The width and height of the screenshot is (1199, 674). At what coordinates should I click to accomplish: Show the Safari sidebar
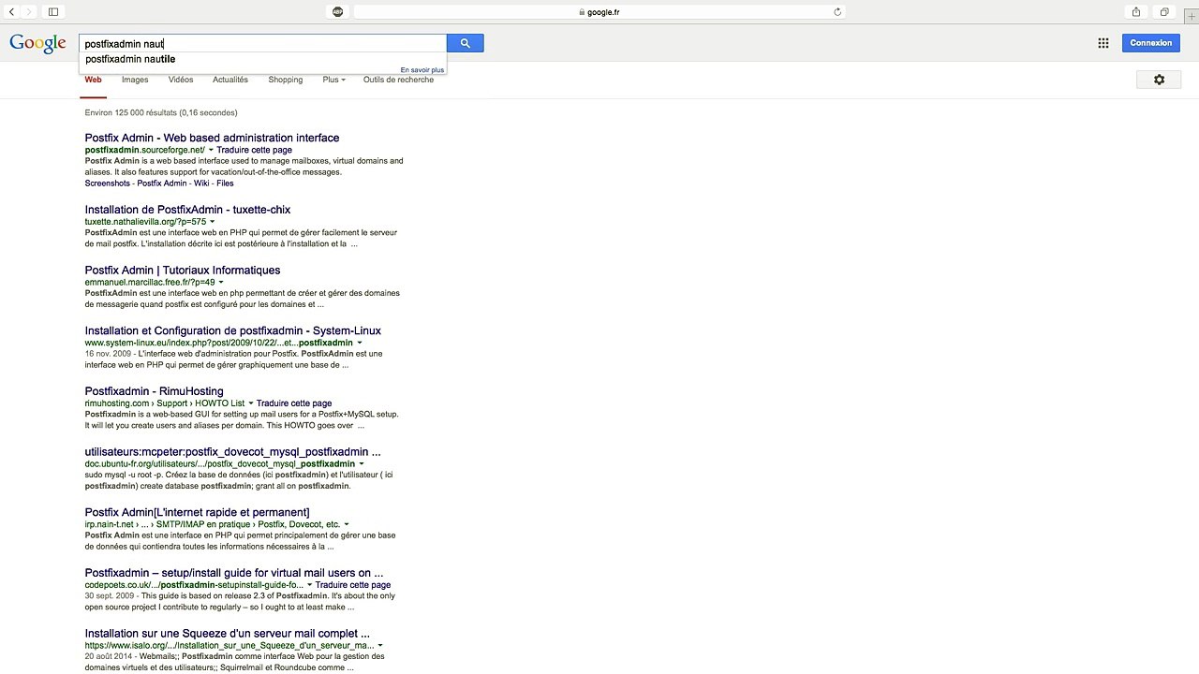53,12
